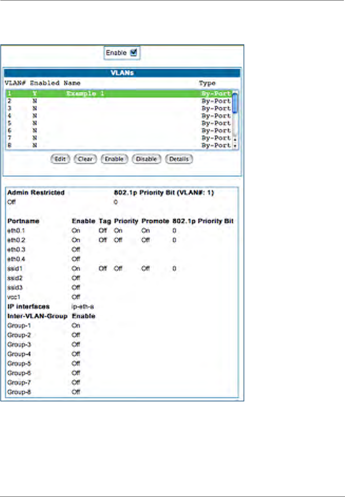
Task: Click the 'Portname' column heading
Action: [23, 221]
